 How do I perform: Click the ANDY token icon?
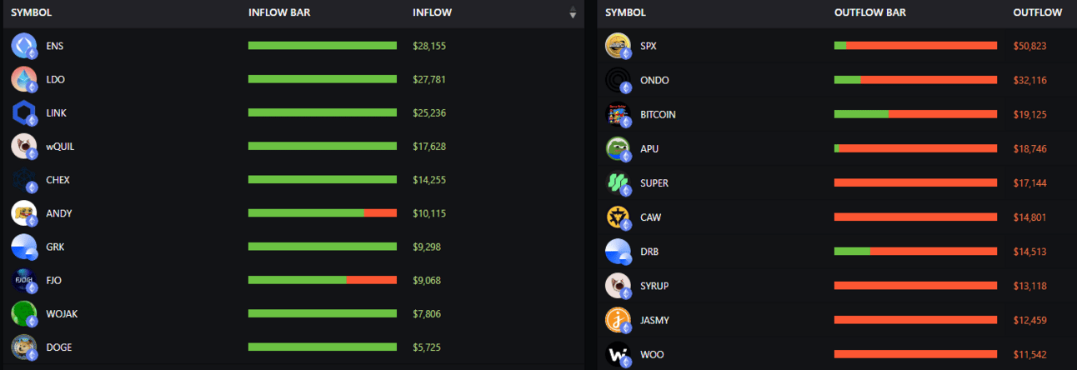23,213
